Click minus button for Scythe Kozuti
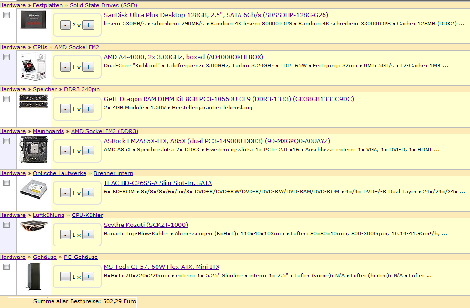 65,235
